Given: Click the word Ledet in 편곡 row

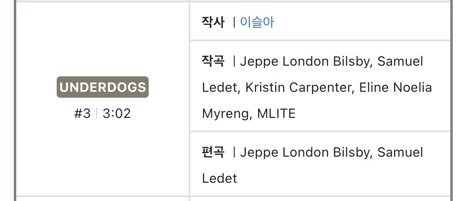Looking at the screenshot, I should pos(219,178).
